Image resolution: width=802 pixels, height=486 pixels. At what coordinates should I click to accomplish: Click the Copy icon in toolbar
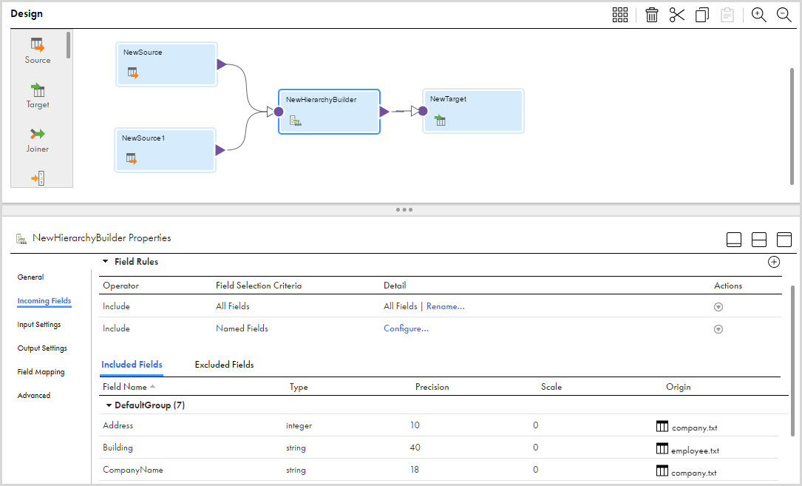point(702,15)
